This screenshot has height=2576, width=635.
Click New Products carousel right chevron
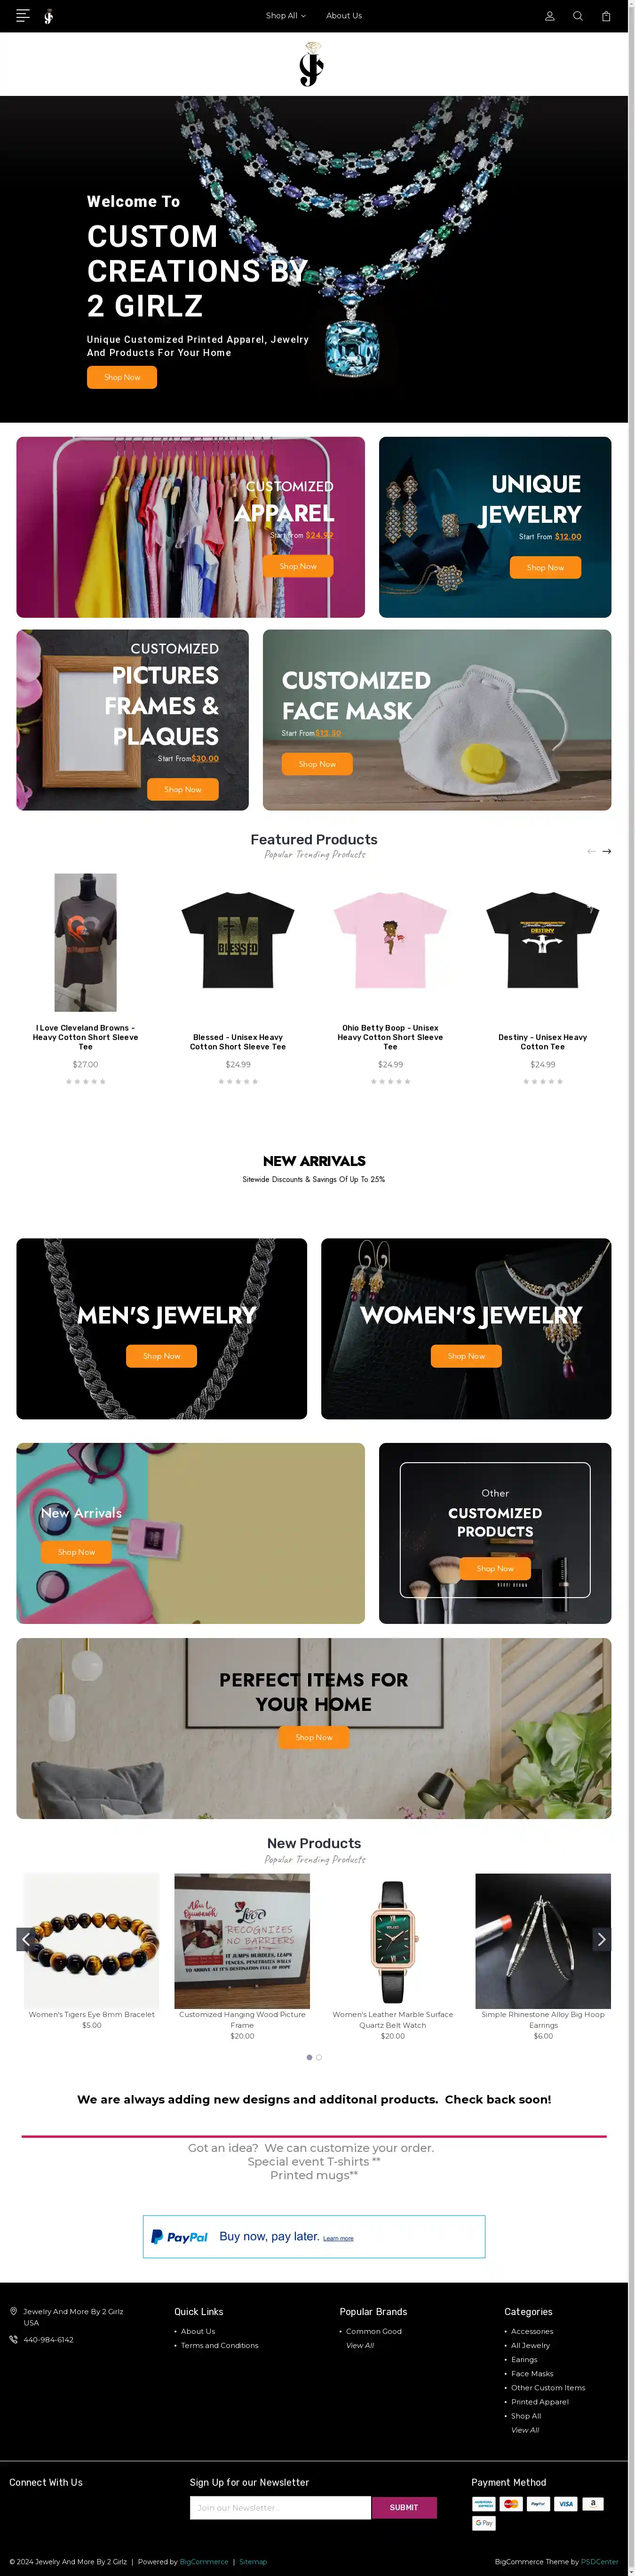601,1939
